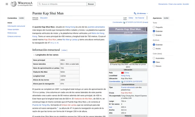Open the three-dot more options menu

(147, 18)
